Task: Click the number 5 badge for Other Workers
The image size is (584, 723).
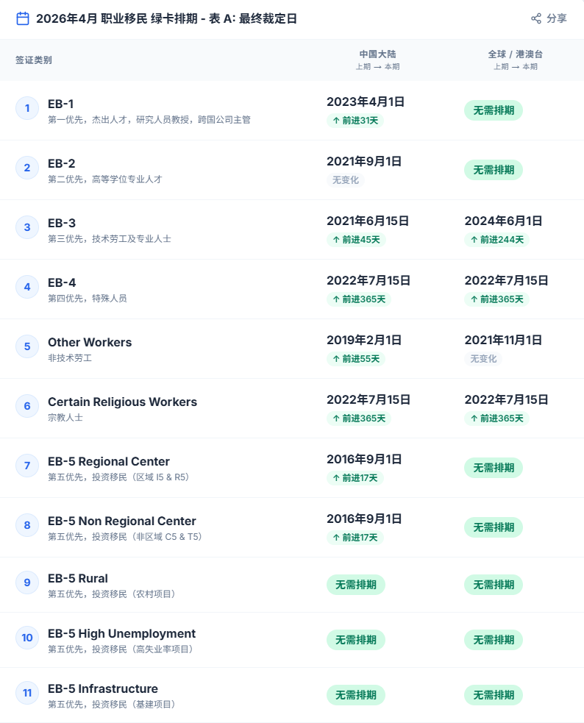Action: (27, 346)
